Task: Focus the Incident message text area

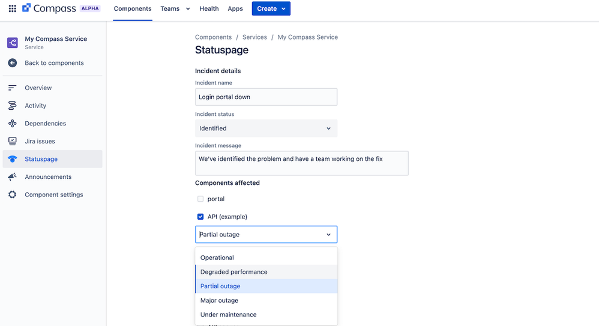Action: [x=302, y=163]
